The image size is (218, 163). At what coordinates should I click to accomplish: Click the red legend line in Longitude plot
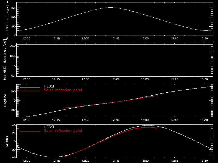click(x=30, y=91)
